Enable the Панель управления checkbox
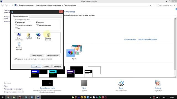 37,25
